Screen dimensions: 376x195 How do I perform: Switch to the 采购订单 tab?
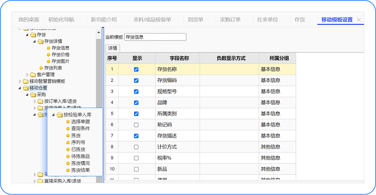point(230,20)
